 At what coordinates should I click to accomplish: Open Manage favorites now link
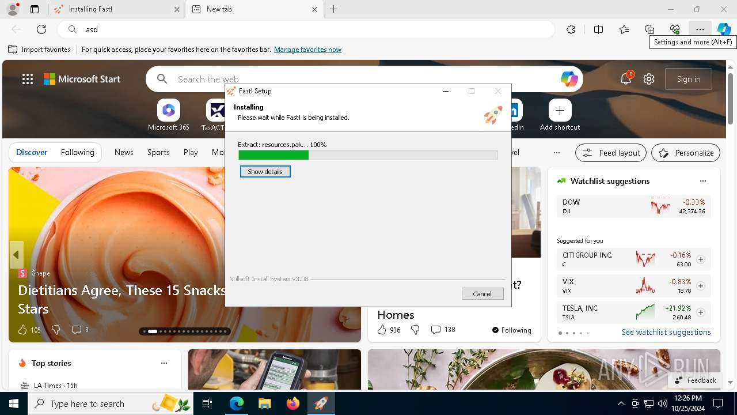click(307, 50)
